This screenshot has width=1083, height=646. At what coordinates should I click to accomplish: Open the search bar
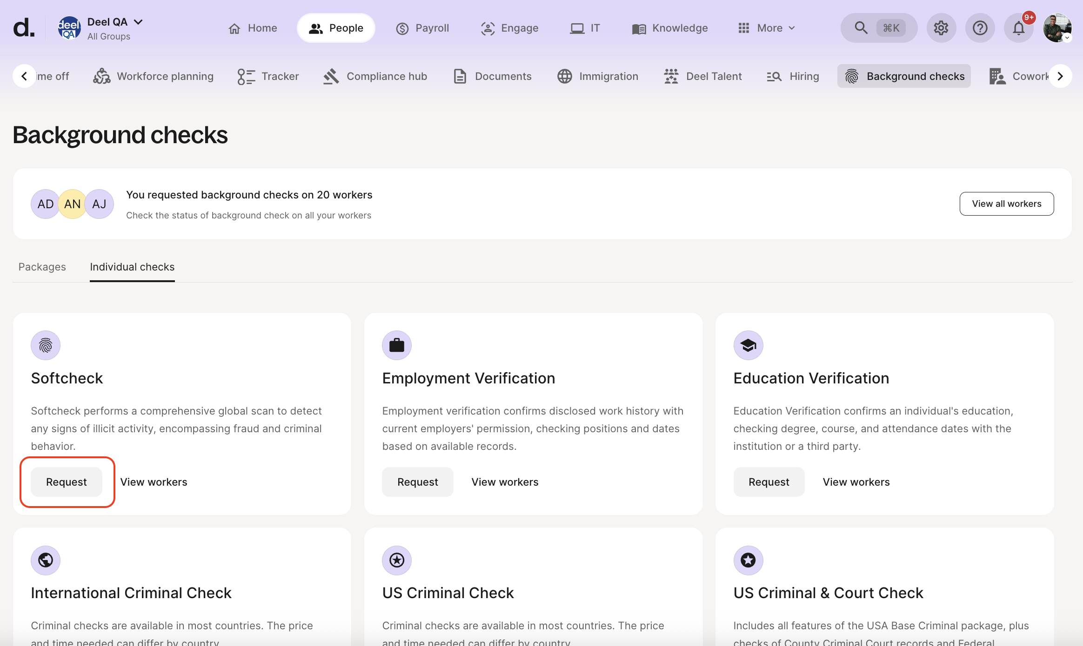pos(879,28)
